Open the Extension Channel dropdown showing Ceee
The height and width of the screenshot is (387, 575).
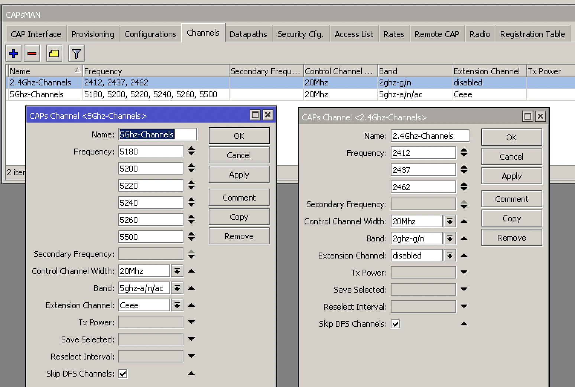(x=177, y=305)
